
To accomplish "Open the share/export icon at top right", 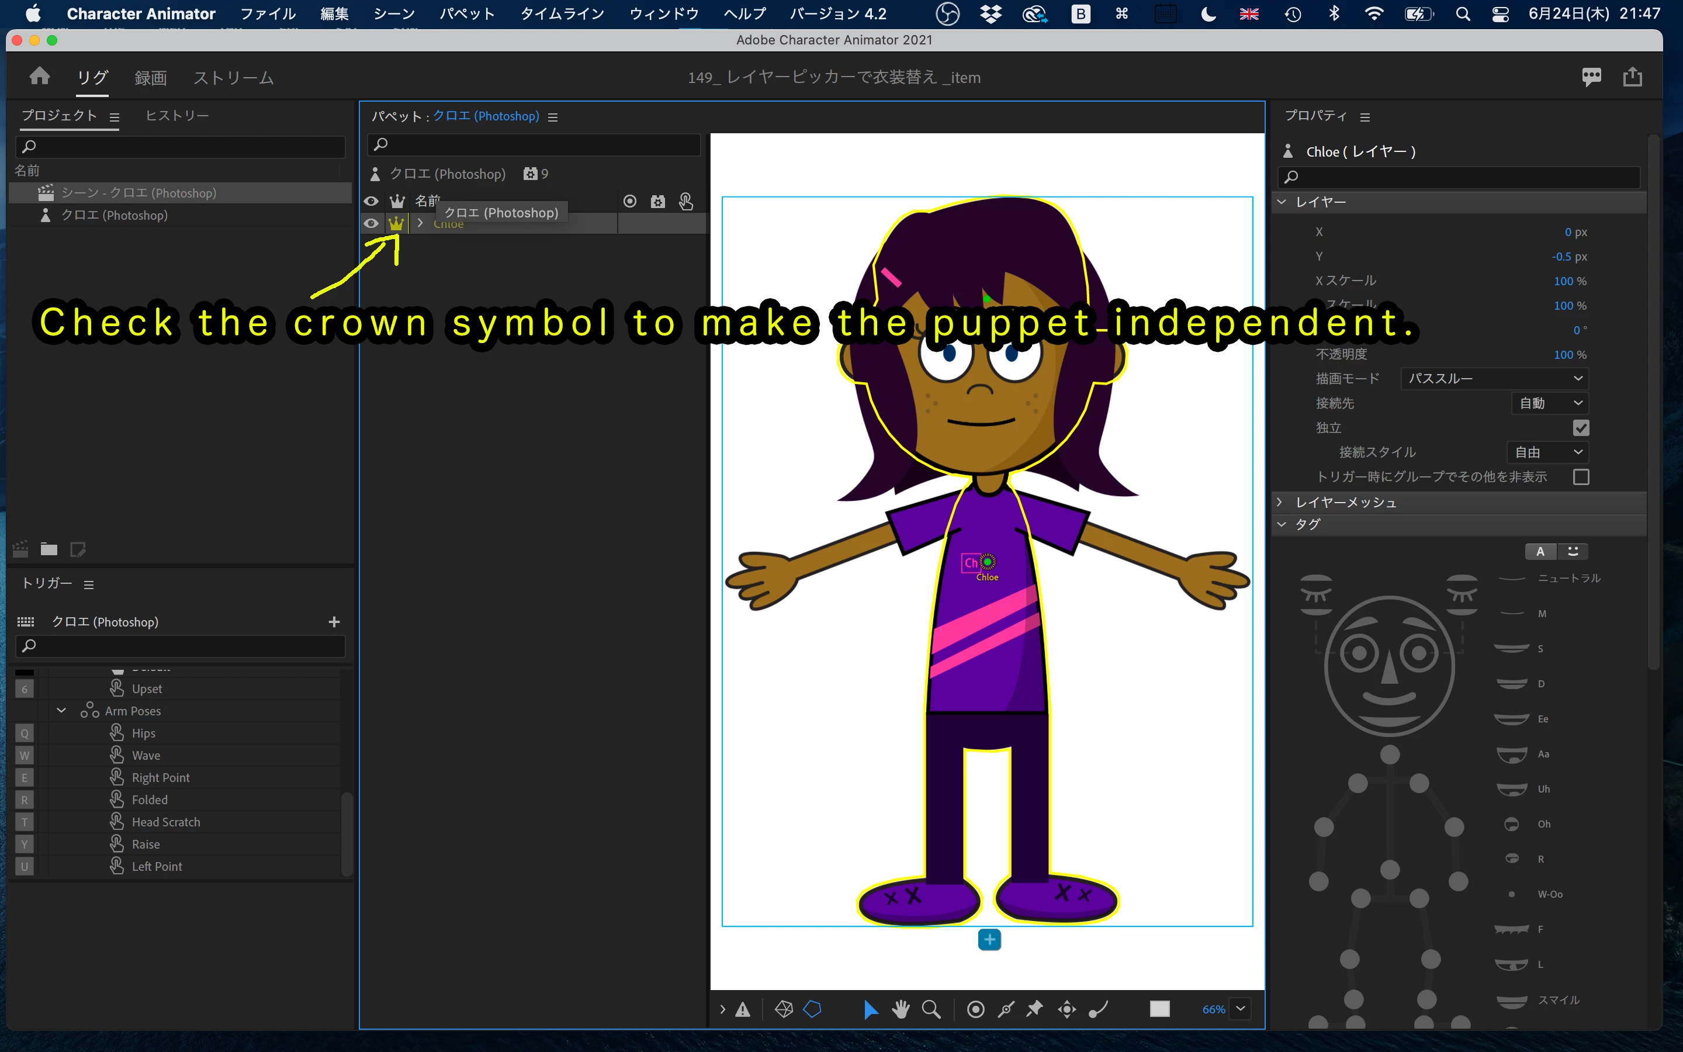I will pyautogui.click(x=1632, y=77).
